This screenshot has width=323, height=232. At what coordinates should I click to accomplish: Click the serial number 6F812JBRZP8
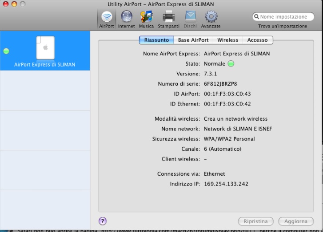[x=220, y=84]
